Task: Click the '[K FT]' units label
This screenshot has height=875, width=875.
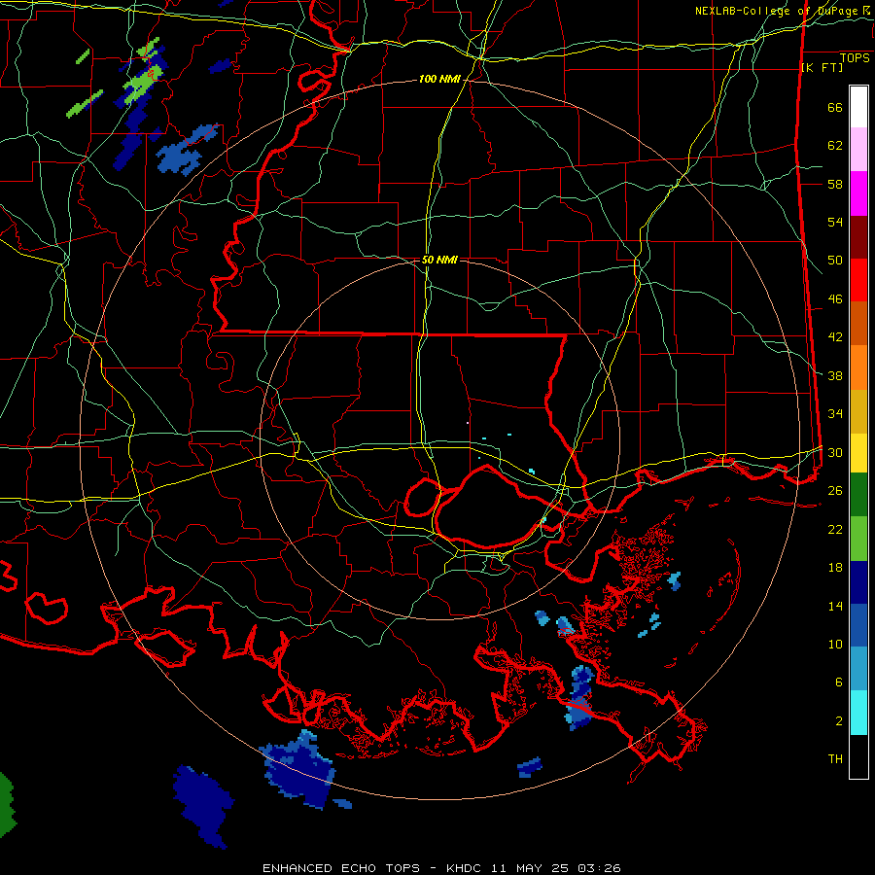Action: [x=822, y=67]
